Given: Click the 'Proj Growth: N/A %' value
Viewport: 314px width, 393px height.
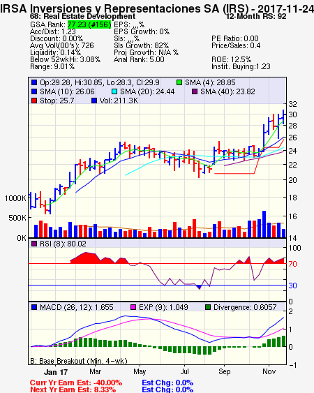Looking at the screenshot, I should point(146,52).
